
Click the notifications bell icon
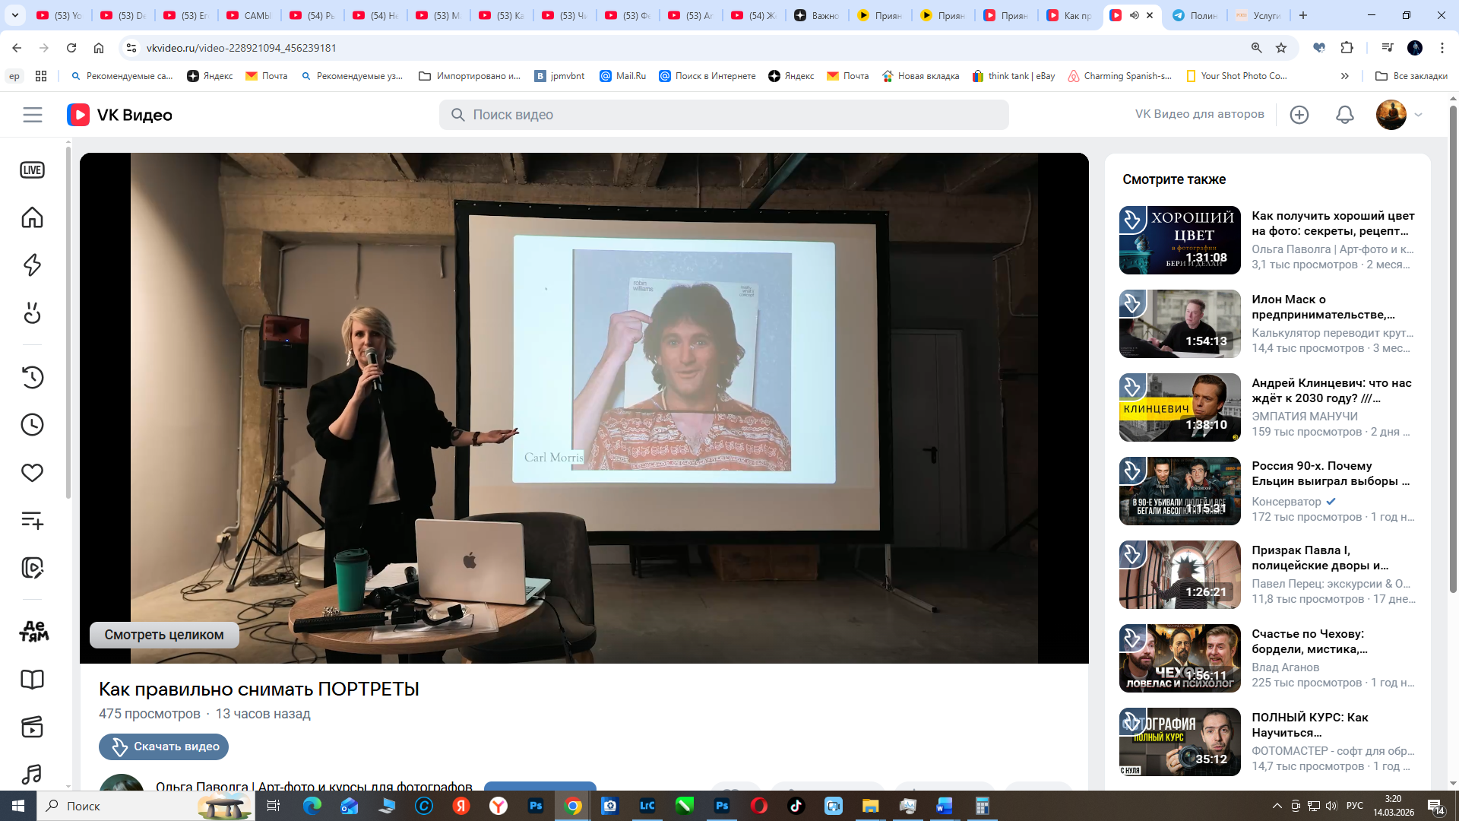point(1344,115)
